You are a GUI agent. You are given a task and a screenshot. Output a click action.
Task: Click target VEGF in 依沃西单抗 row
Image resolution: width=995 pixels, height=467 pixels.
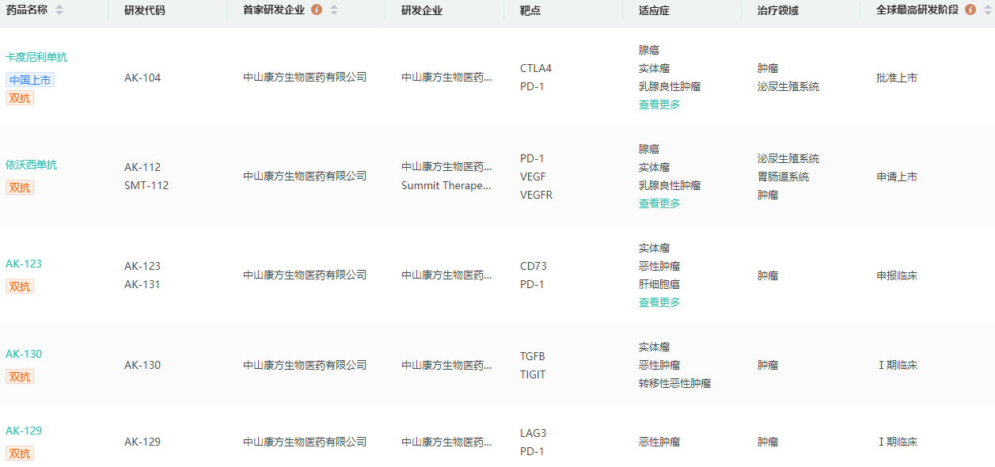click(533, 177)
